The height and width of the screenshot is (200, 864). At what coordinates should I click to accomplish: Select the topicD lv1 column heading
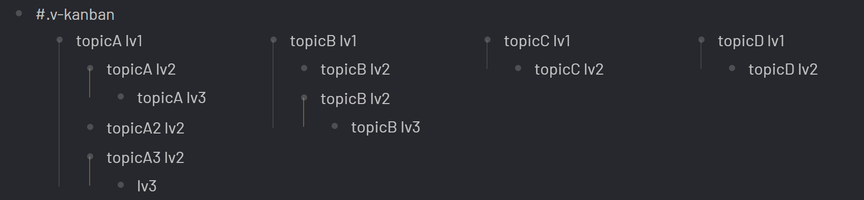pos(751,41)
